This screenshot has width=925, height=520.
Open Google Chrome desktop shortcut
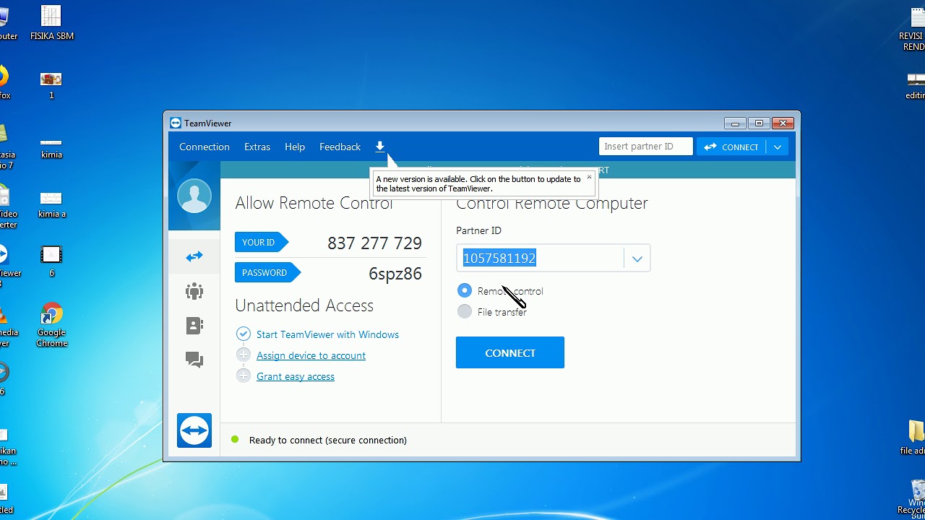(51, 325)
